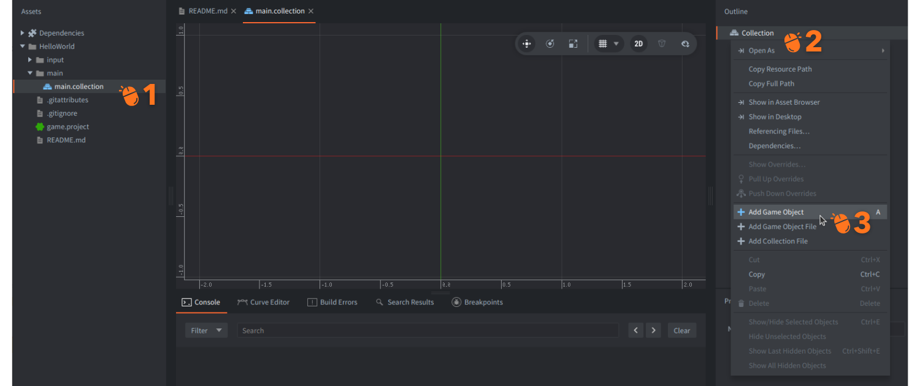Viewport: 920px width, 386px height.
Task: Open the visibility filters eye icon
Action: (x=685, y=44)
